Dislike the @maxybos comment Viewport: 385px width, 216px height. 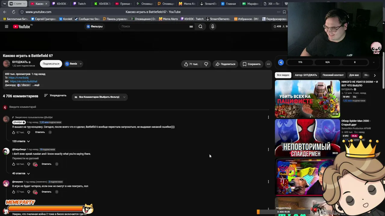click(x=29, y=192)
